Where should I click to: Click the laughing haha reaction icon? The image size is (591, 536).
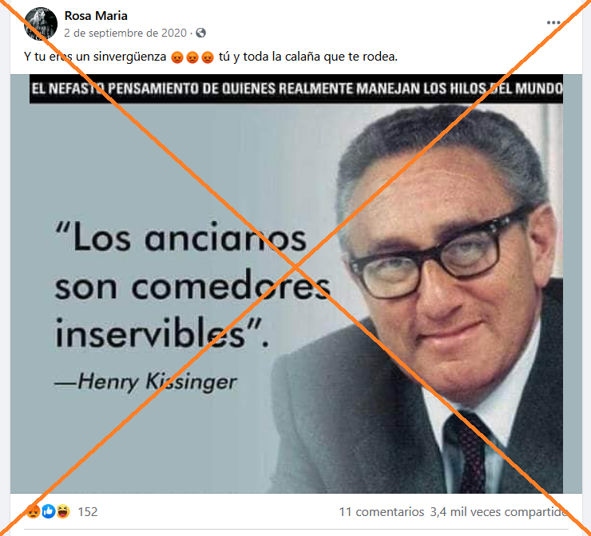tap(63, 511)
